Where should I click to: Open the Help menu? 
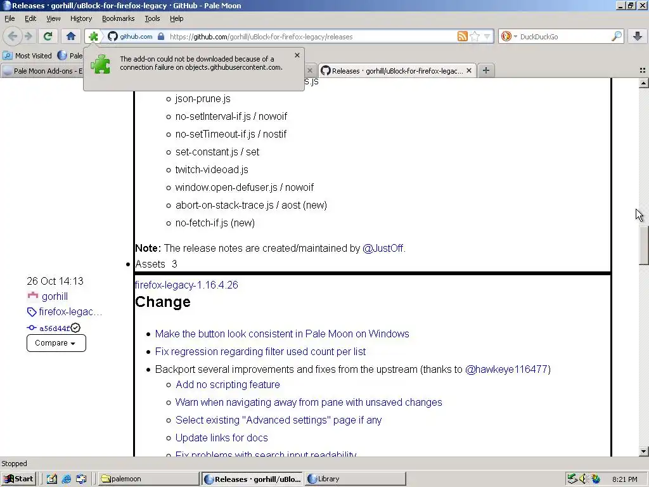[x=176, y=18]
